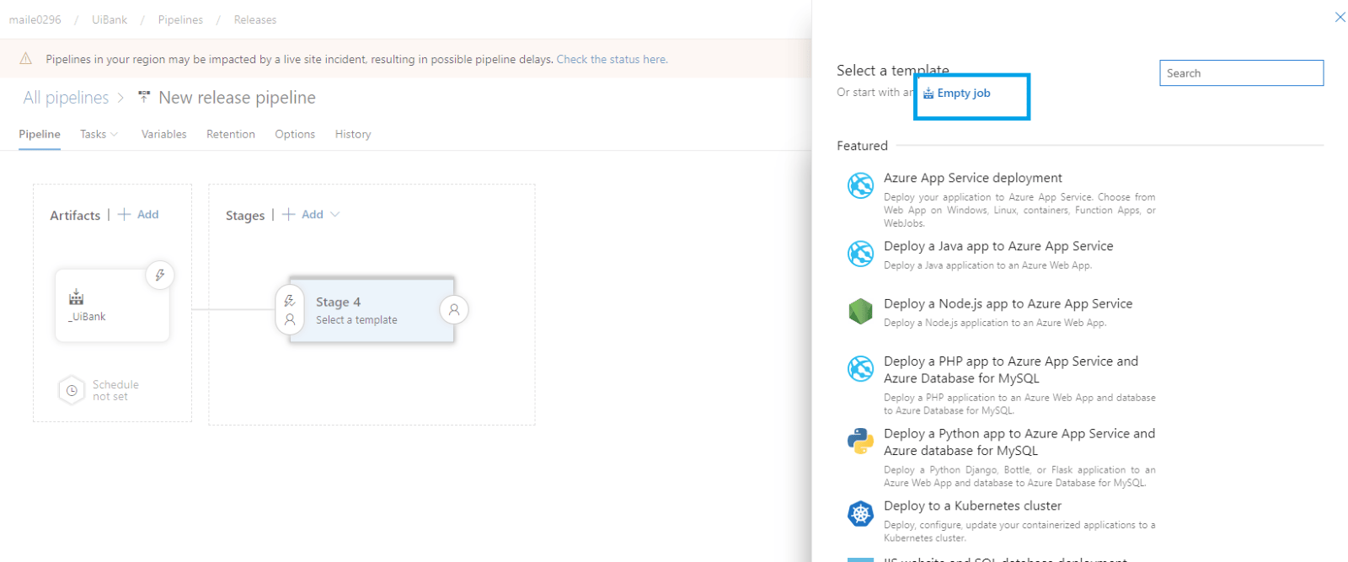
Task: Go to the Options tab
Action: (x=295, y=134)
